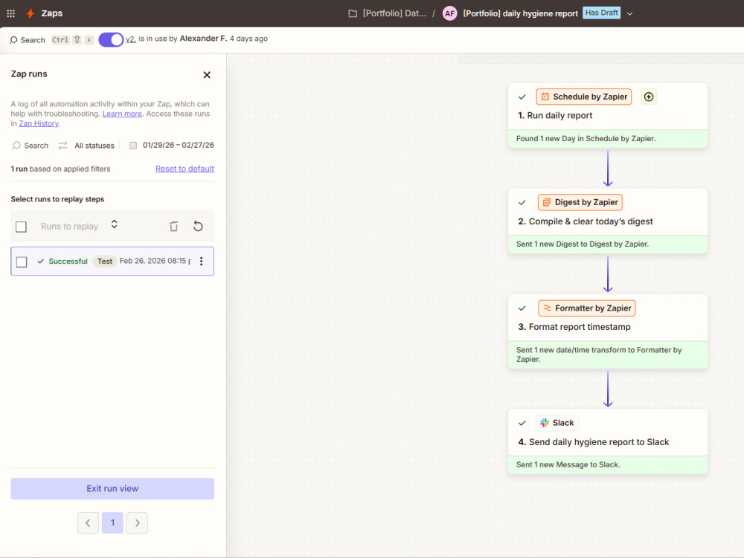Click the folder icon beside [Portfolio] Dat...
The image size is (744, 558).
pos(353,13)
